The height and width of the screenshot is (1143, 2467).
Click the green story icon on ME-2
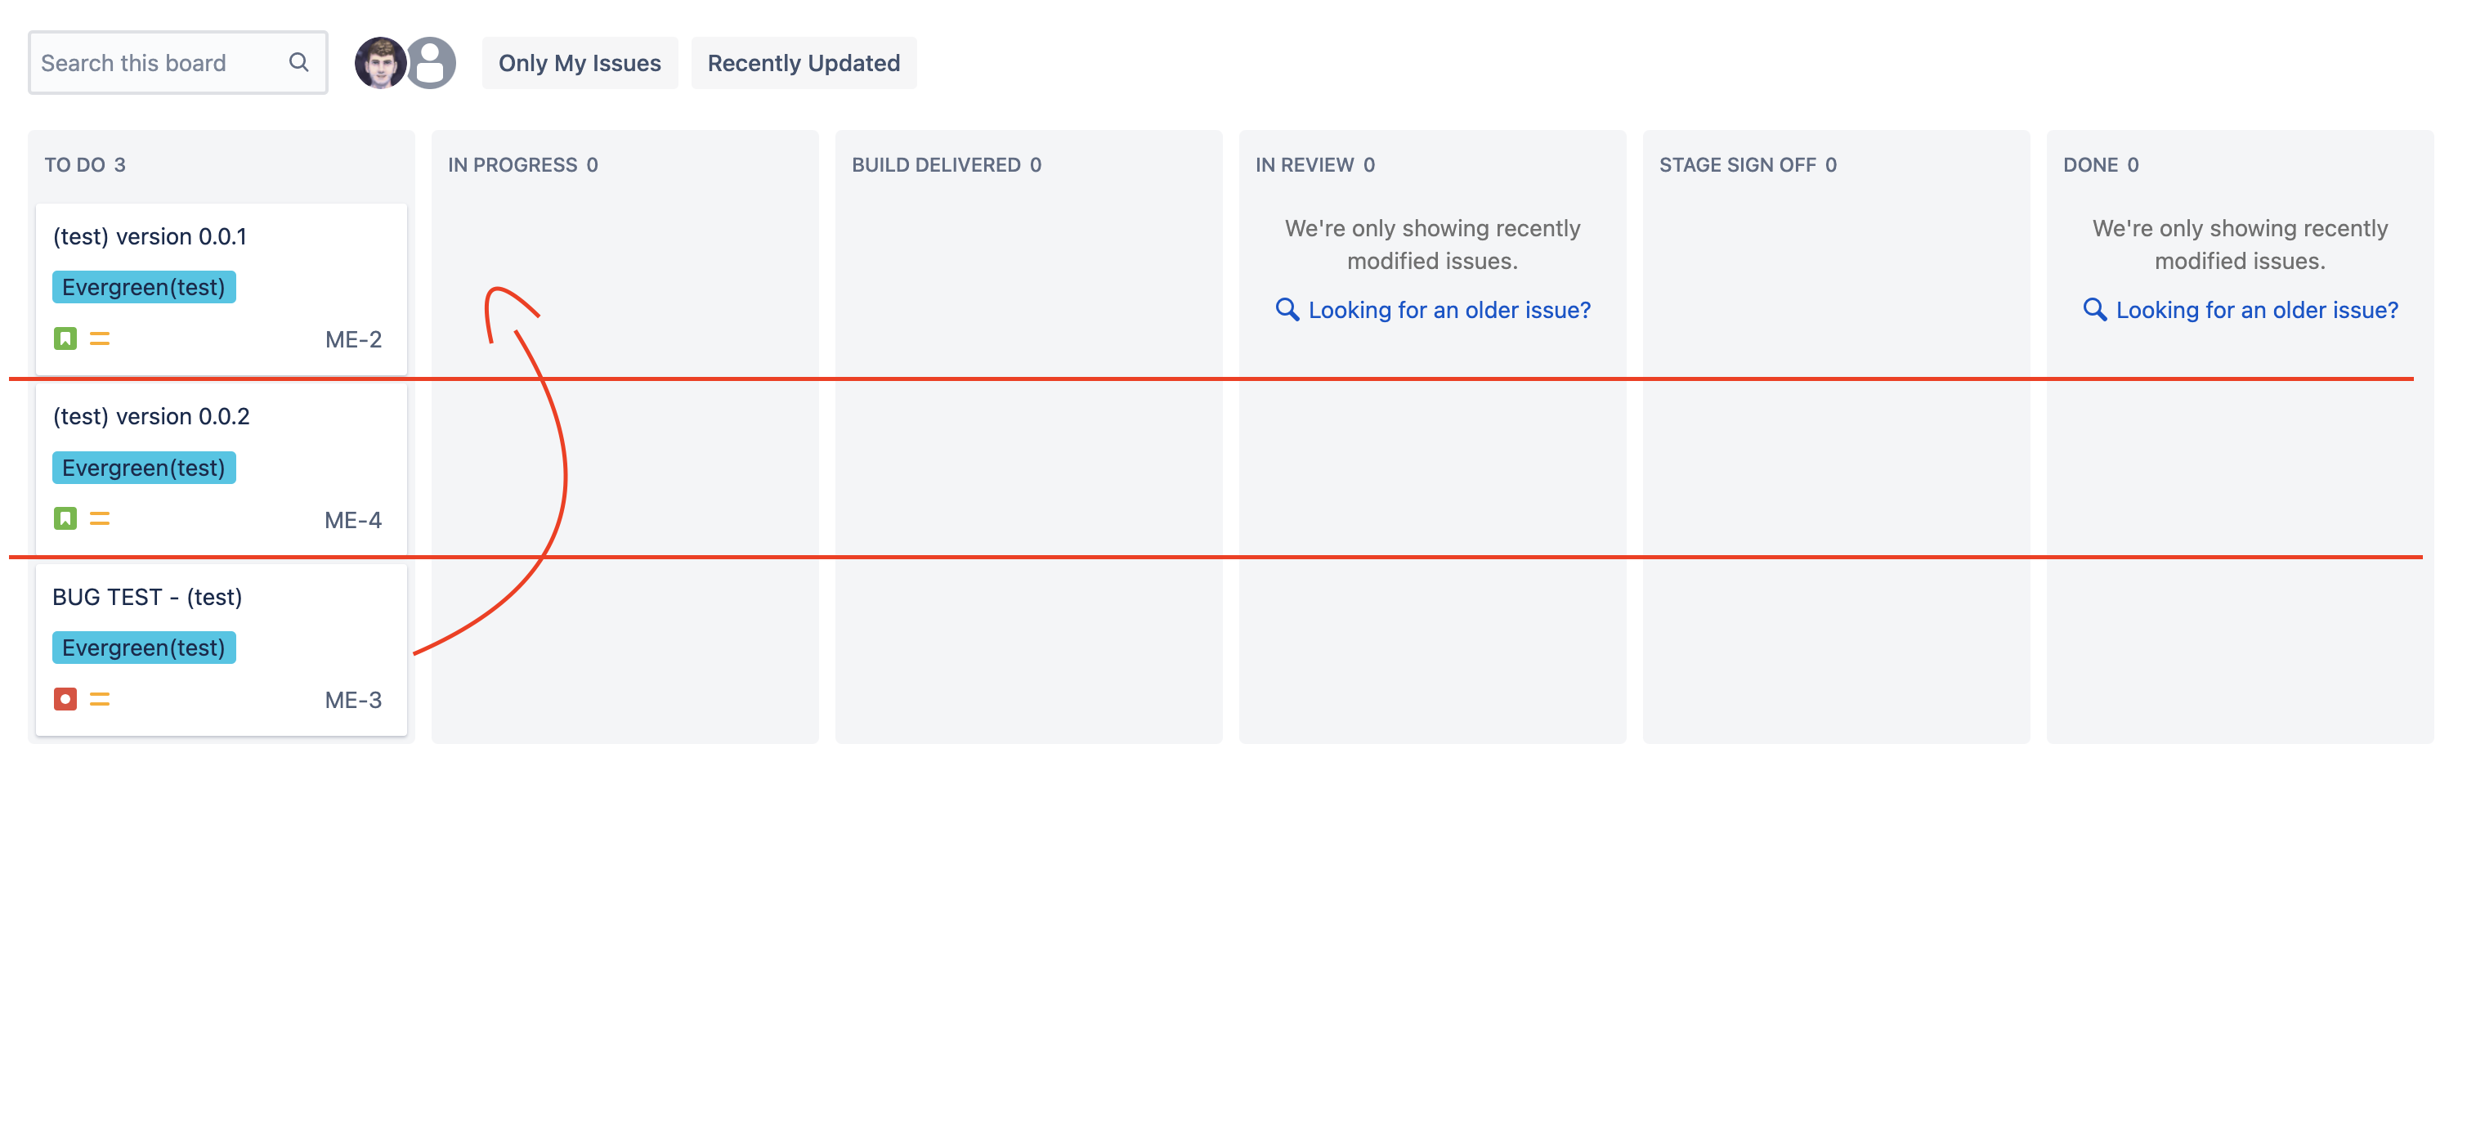65,338
